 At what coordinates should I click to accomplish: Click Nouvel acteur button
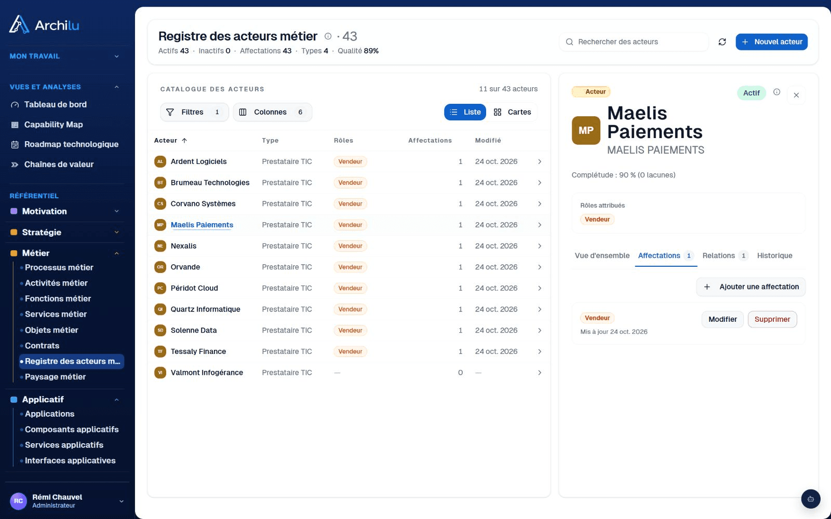(771, 42)
